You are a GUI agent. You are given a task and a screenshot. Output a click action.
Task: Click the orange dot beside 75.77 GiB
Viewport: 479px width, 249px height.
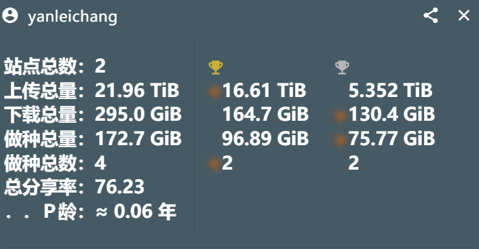coord(340,140)
